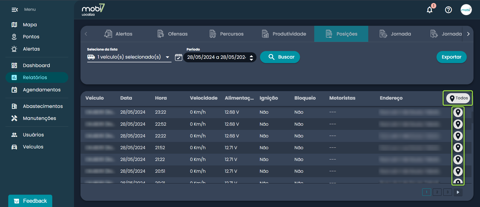Image resolution: width=480 pixels, height=207 pixels.
Task: Open Mapa from the sidebar
Action: tap(30, 25)
